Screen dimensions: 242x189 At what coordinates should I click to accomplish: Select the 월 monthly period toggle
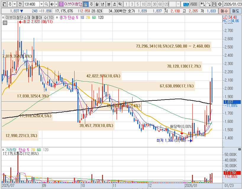(x=97, y=4)
